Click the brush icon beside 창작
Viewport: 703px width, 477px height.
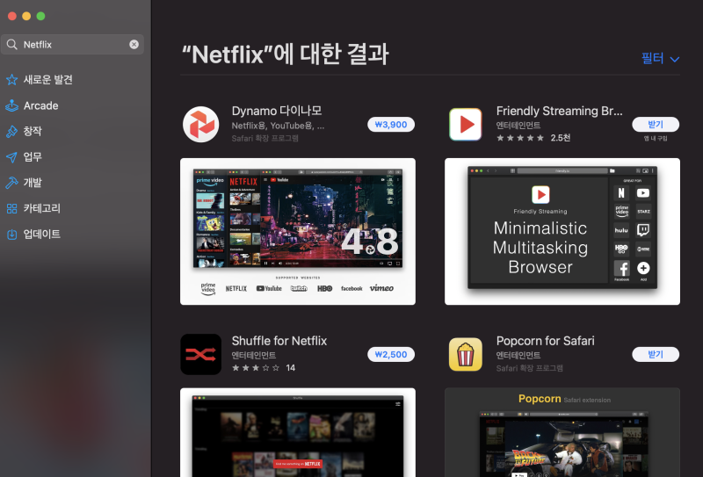pyautogui.click(x=11, y=132)
